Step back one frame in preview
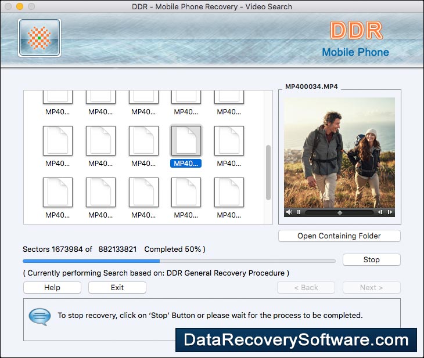Viewport: 424px width, 358px height. coord(380,212)
